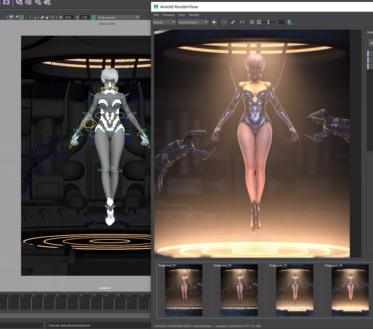Toggle the color management ON button
Screen dimensions: 373x329
click(x=93, y=17)
